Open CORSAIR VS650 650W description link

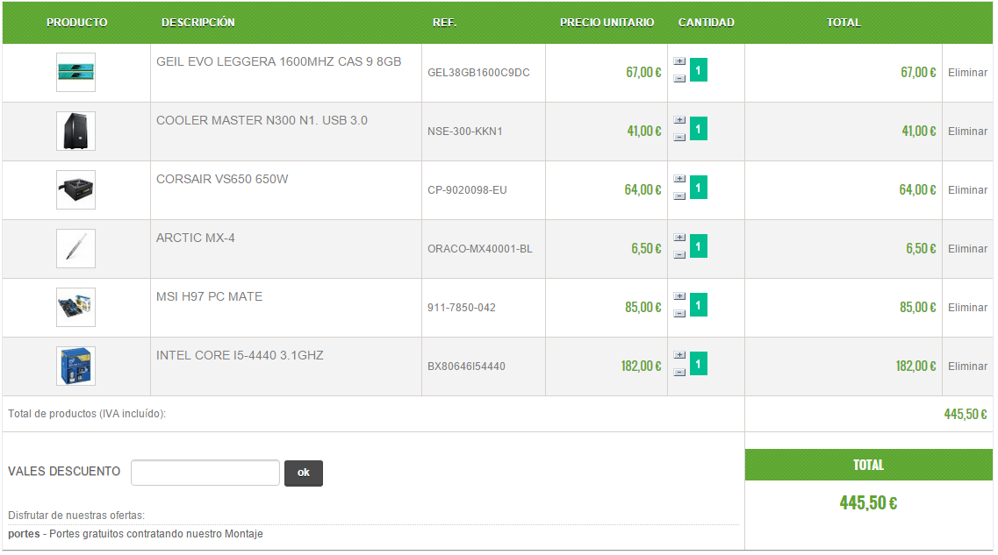[222, 179]
